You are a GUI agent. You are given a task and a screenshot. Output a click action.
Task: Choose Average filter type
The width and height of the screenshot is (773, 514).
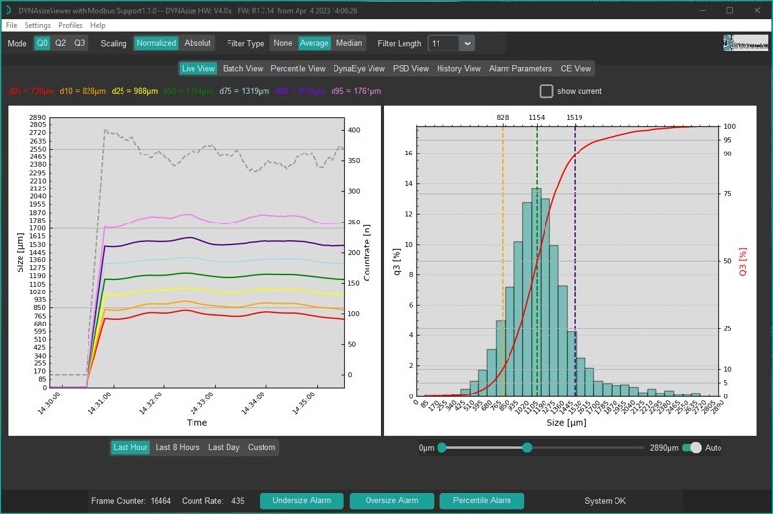tap(314, 43)
